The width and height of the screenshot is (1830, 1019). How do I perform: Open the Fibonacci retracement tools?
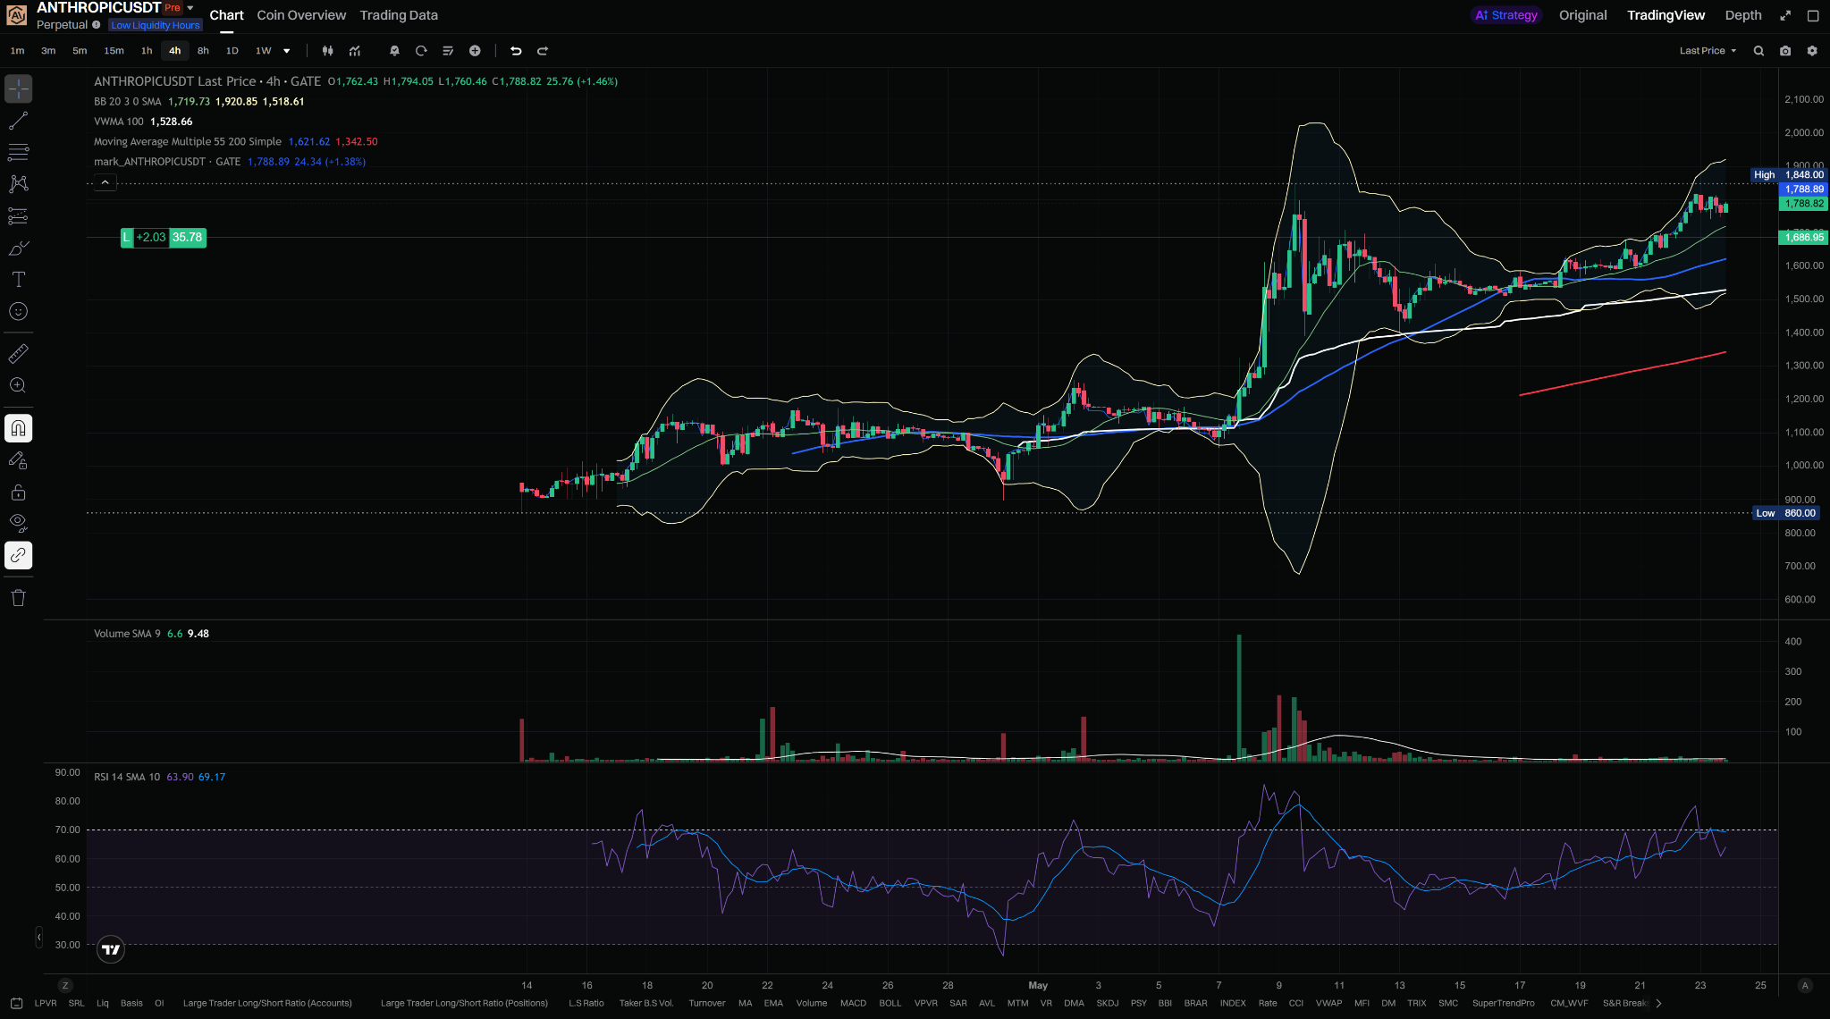tap(18, 153)
